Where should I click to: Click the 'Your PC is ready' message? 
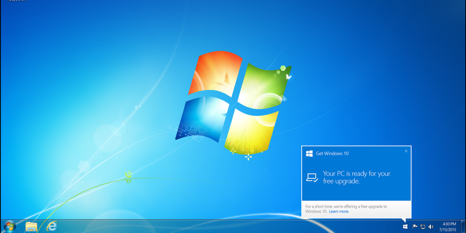(357, 177)
